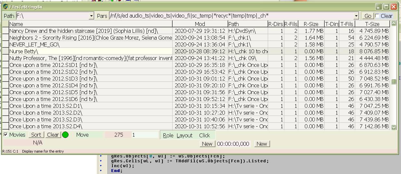This screenshot has height=174, width=401.
Task: Click the row selector beside Nurse Betty
Action: click(x=5, y=51)
